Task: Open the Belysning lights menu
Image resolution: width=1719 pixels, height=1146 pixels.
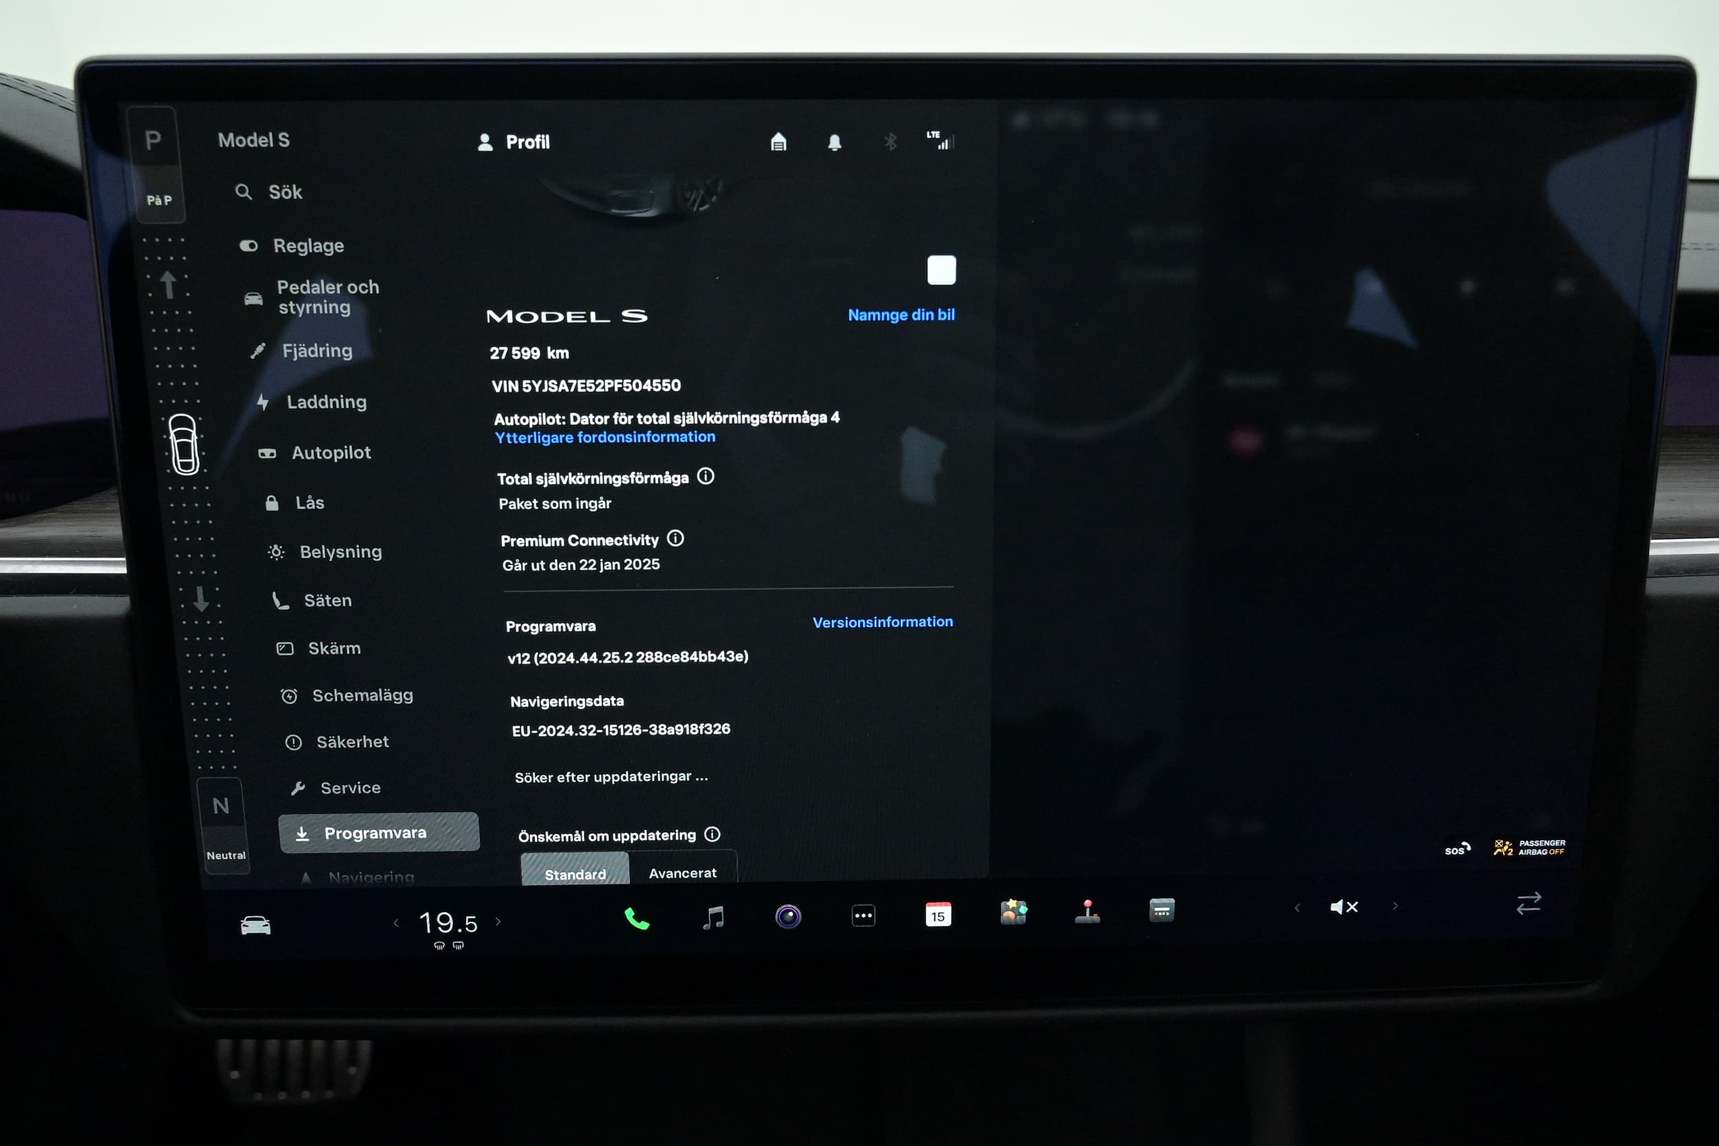Action: click(x=325, y=552)
